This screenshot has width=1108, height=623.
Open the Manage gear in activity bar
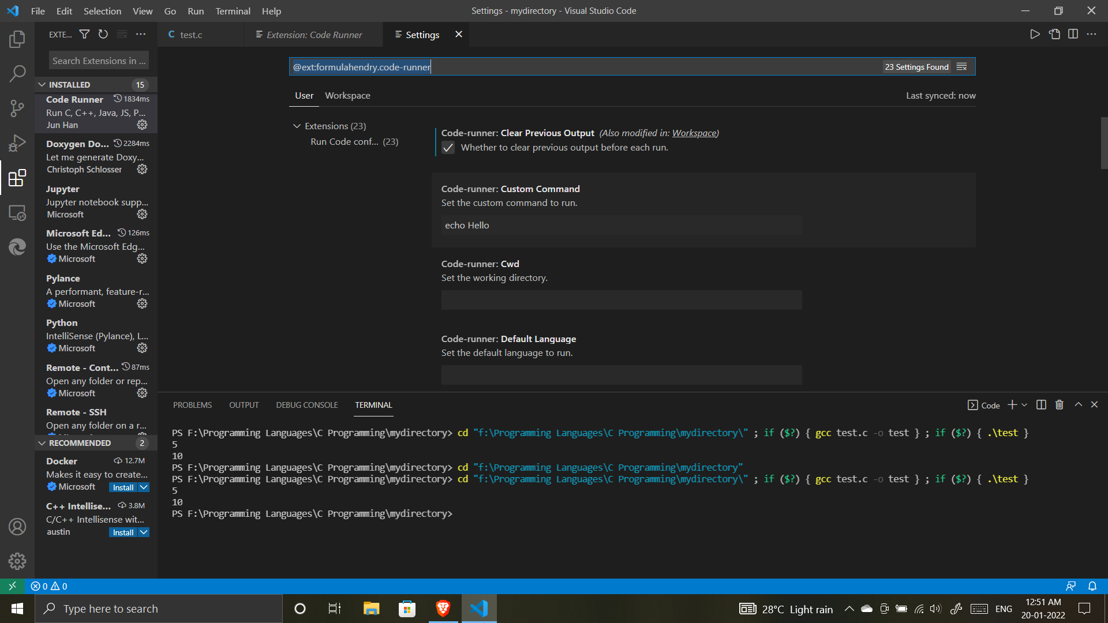(17, 561)
